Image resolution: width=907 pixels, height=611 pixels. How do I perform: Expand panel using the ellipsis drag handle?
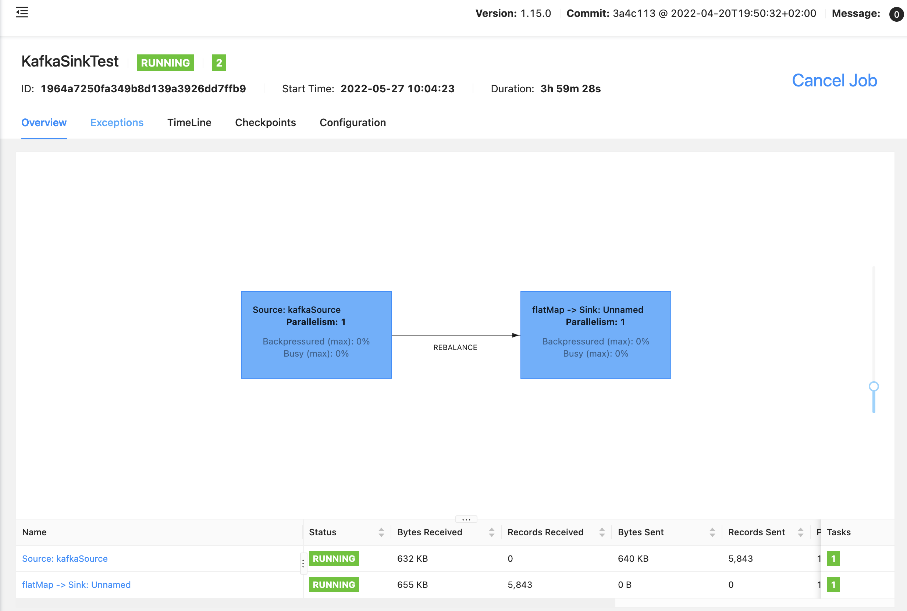(466, 519)
